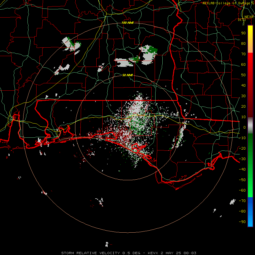Screen dimensions: 255x255
Task: Click the "NEXR" label above the color bar
Action: pyautogui.click(x=249, y=17)
